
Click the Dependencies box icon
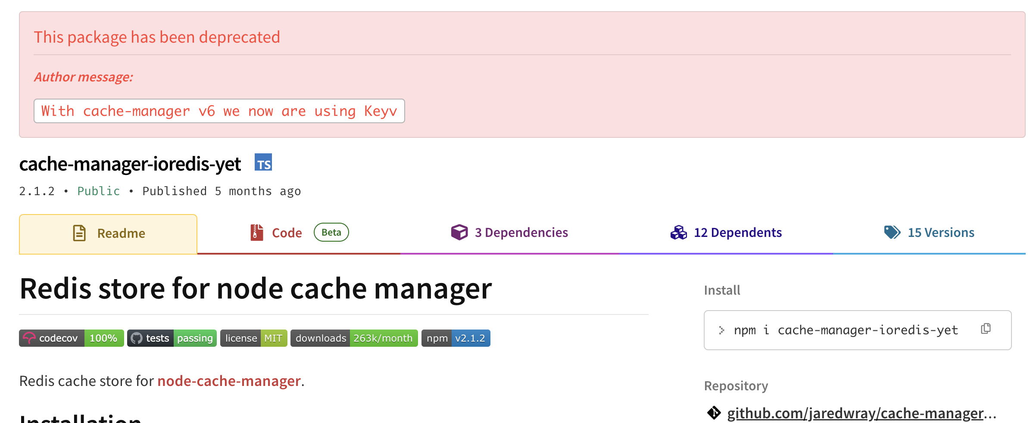point(459,233)
